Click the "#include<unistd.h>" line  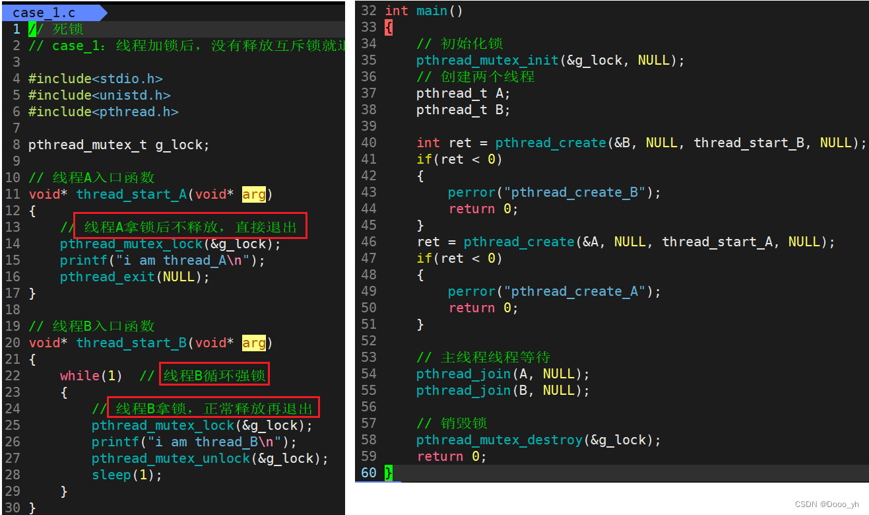[x=100, y=95]
